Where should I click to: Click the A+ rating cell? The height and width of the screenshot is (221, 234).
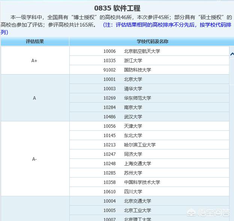(34, 60)
